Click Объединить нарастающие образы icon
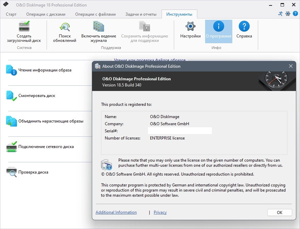This screenshot has height=229, width=300. (12, 121)
